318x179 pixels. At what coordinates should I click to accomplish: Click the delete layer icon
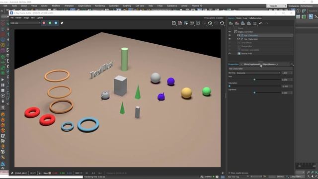point(237,23)
